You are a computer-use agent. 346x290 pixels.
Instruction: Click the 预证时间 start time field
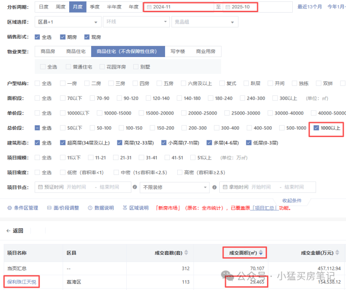click(77, 187)
